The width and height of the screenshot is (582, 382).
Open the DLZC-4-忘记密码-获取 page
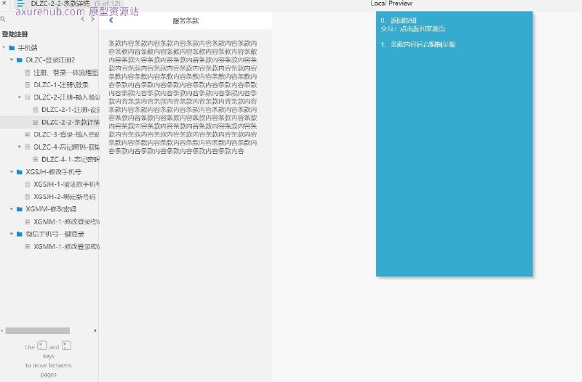tap(66, 147)
